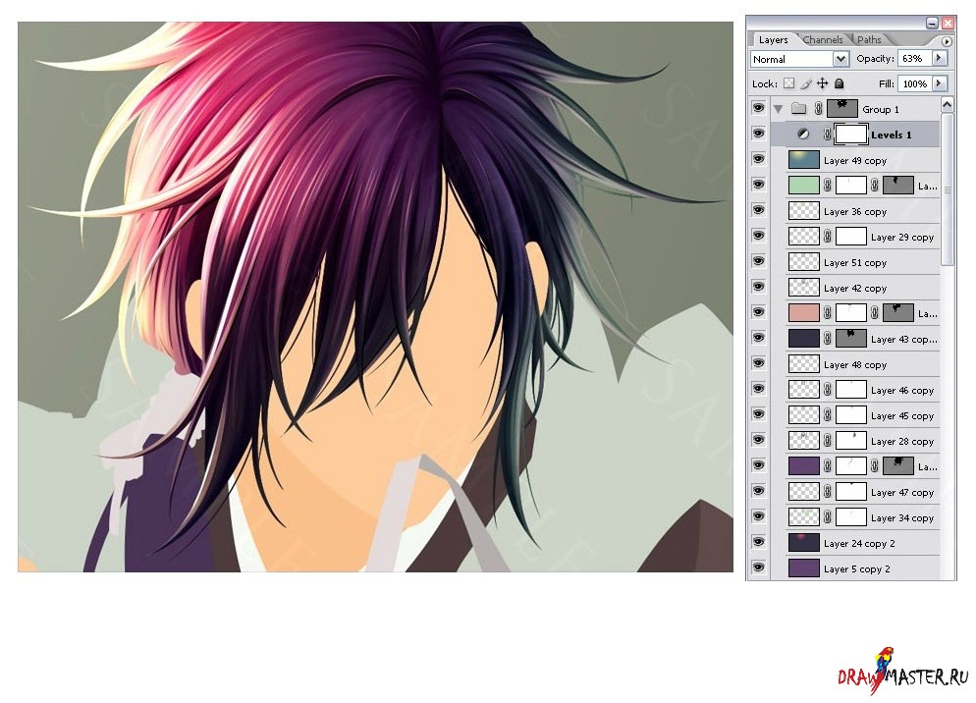Screen dimensions: 976x703
Task: Click Layer 43 copy dark navy color thumbnail
Action: (803, 339)
